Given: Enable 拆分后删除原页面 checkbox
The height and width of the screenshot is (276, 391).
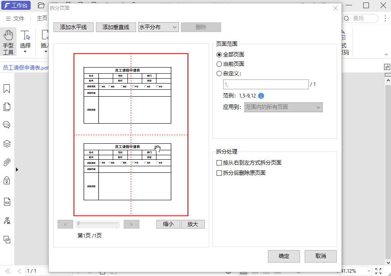Looking at the screenshot, I should pos(219,173).
